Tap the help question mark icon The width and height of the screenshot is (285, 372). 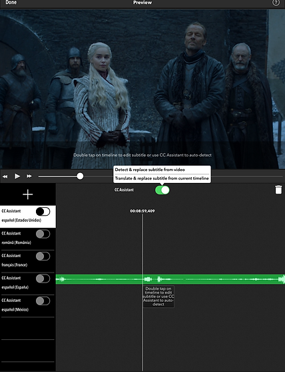point(276,3)
